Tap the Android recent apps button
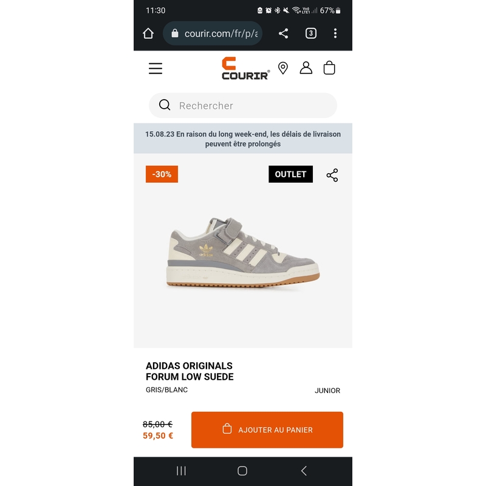486x486 pixels. (181, 470)
